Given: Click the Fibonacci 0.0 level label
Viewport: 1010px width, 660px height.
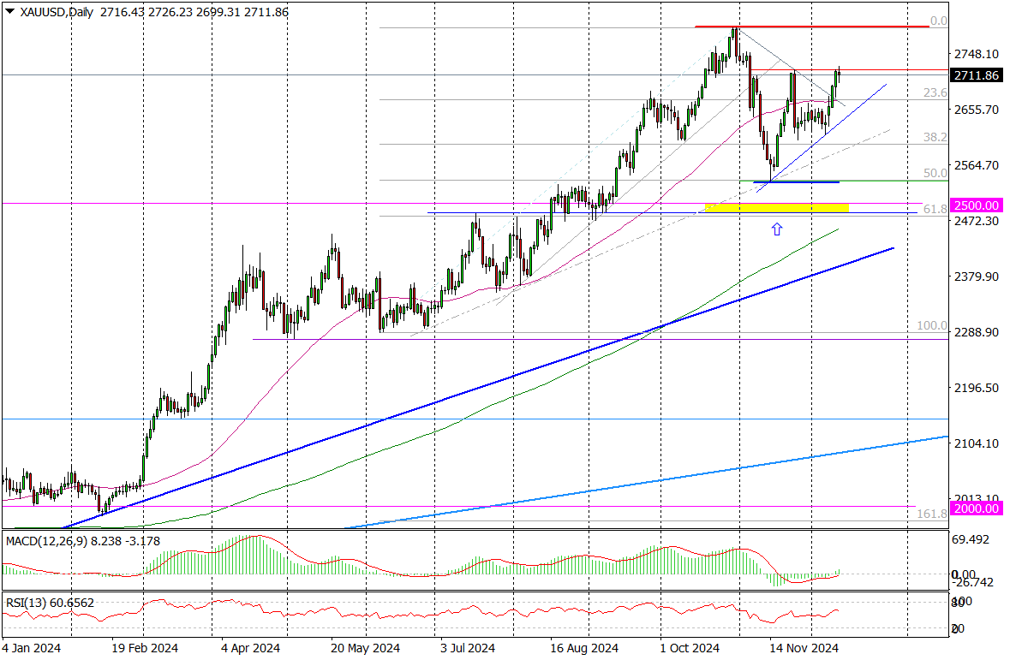Looking at the screenshot, I should coord(939,21).
